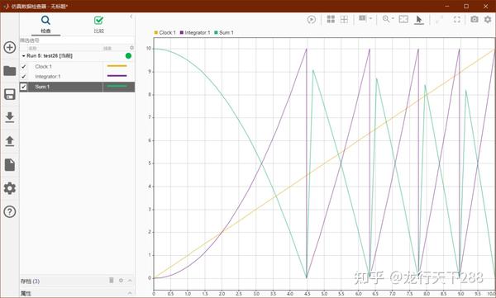Open preferences gear in left sidebar
Image resolution: width=496 pixels, height=298 pixels.
point(10,188)
